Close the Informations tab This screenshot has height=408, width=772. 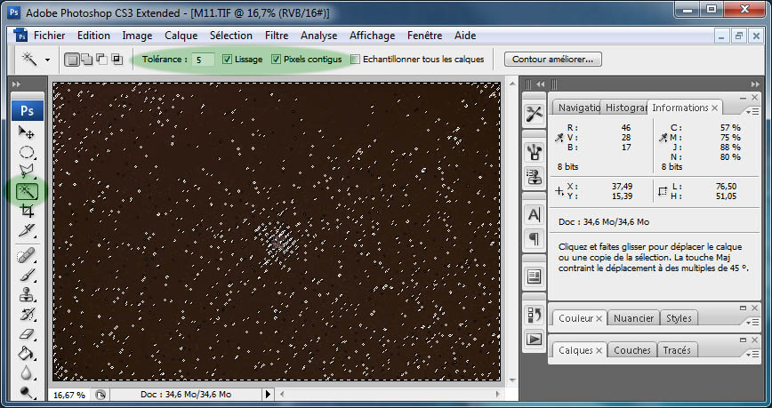[714, 108]
